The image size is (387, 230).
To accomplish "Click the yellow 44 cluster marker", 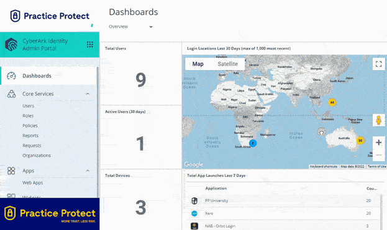I will [332, 102].
